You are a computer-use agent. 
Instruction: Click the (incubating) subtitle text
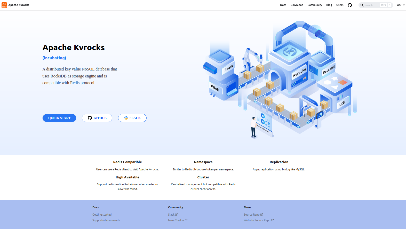tap(54, 58)
